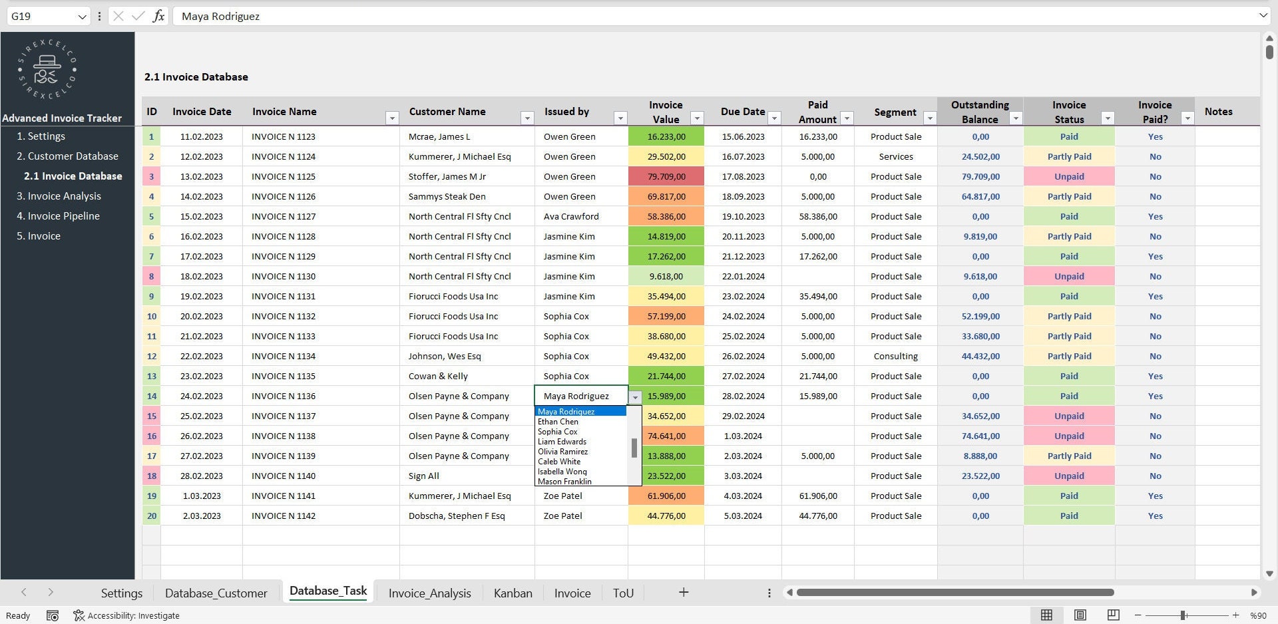
Task: Click the company logo in the sidebar
Action: tap(45, 70)
